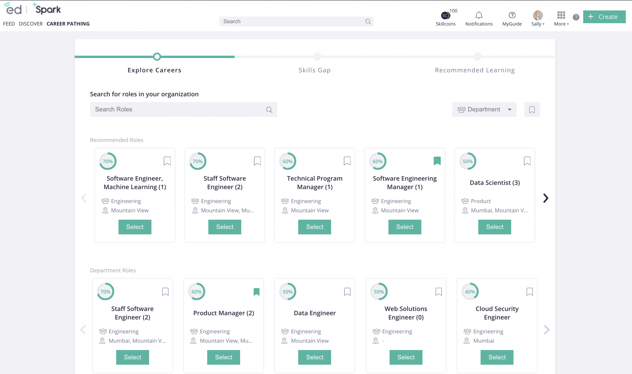
Task: Open the FEED tab
Action: [x=9, y=23]
